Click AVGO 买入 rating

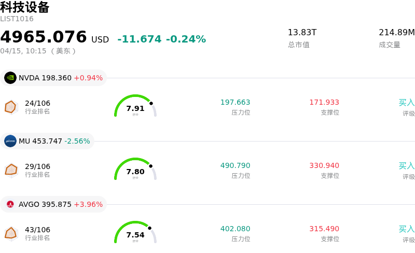[x=406, y=229]
